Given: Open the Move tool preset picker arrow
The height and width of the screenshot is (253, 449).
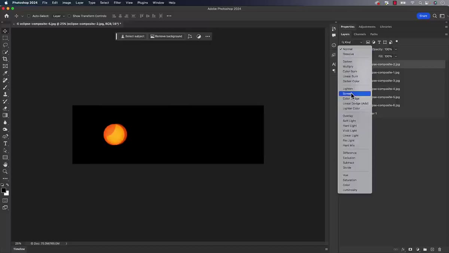Looking at the screenshot, I should click(22, 16).
